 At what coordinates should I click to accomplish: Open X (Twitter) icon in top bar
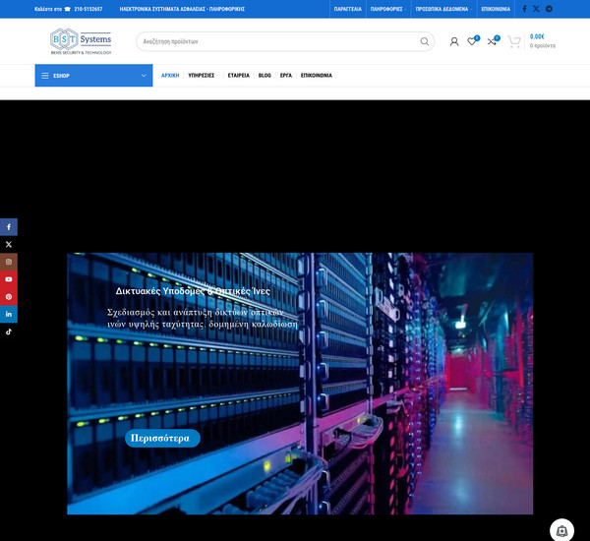(x=536, y=9)
